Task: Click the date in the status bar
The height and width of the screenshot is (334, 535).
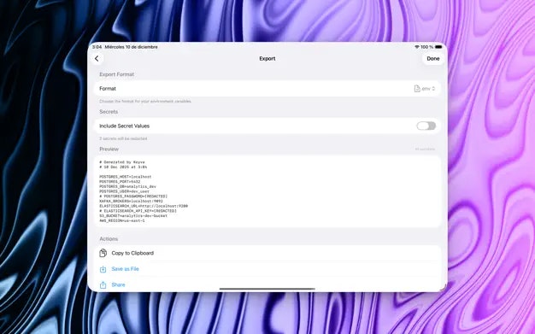Action: (x=131, y=47)
